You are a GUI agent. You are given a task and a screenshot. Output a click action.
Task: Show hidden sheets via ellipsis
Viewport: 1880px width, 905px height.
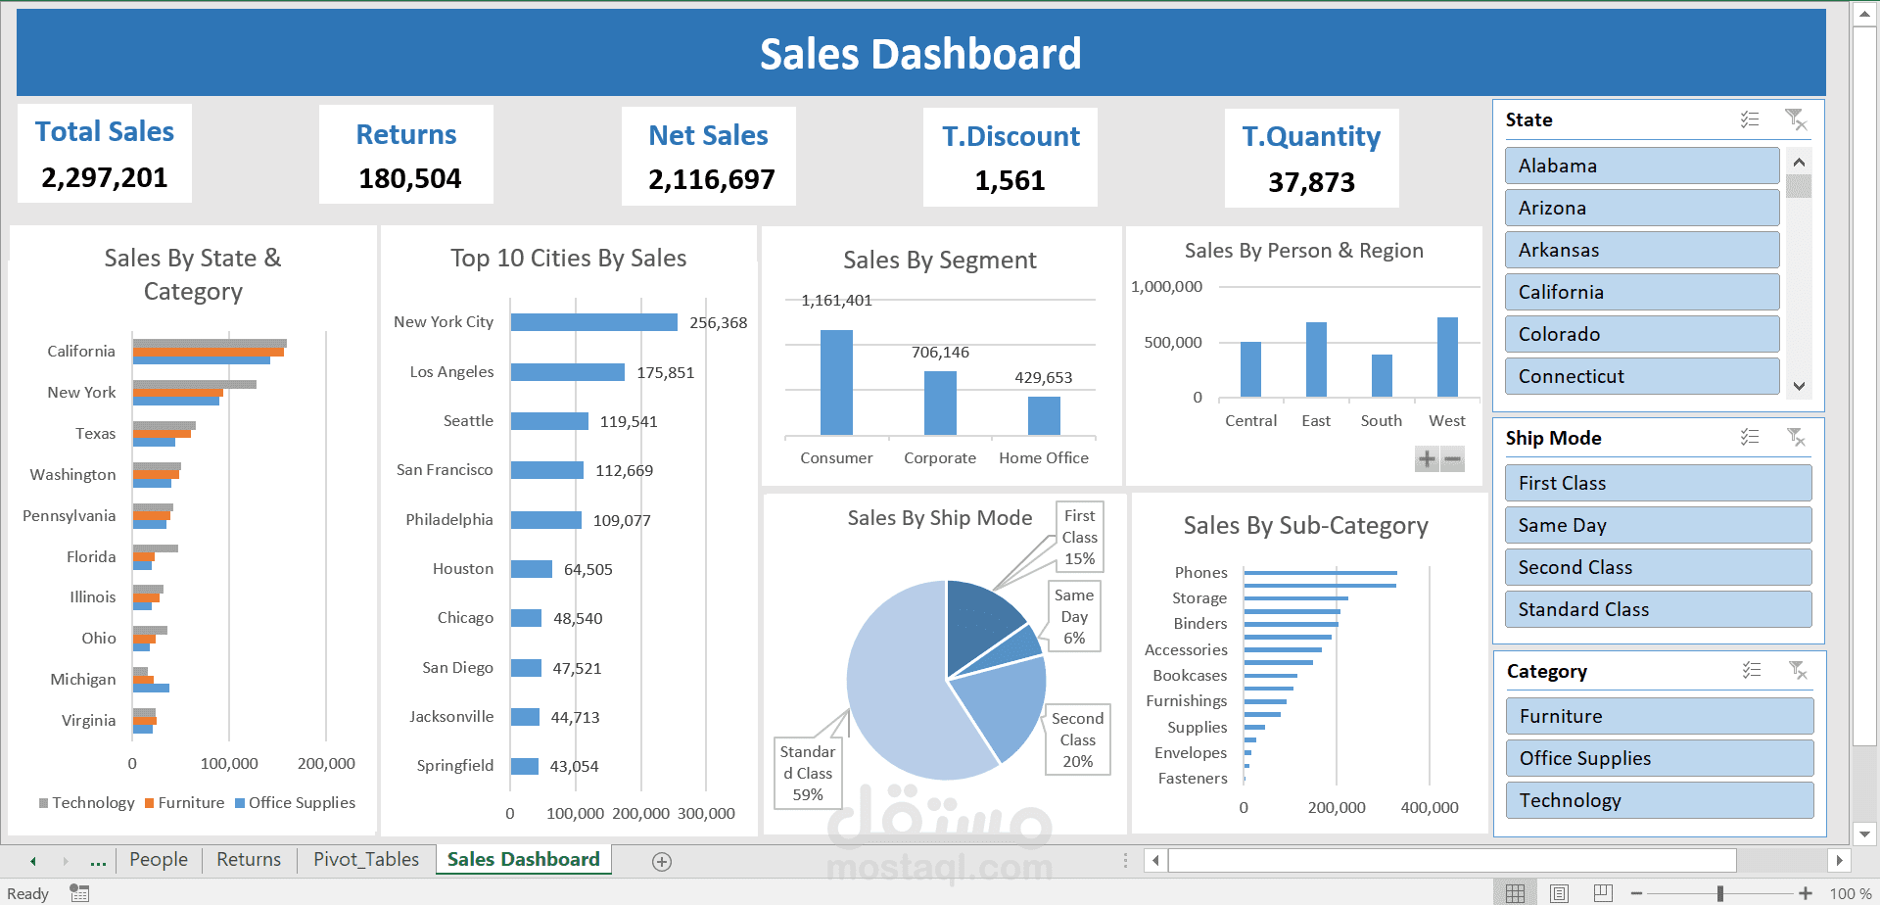tap(98, 861)
